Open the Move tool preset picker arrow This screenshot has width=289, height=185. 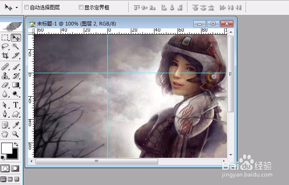(x=17, y=8)
